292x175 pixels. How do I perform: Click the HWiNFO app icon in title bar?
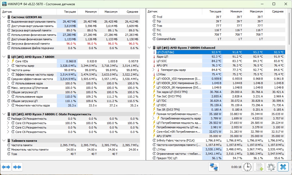(x=5, y=4)
